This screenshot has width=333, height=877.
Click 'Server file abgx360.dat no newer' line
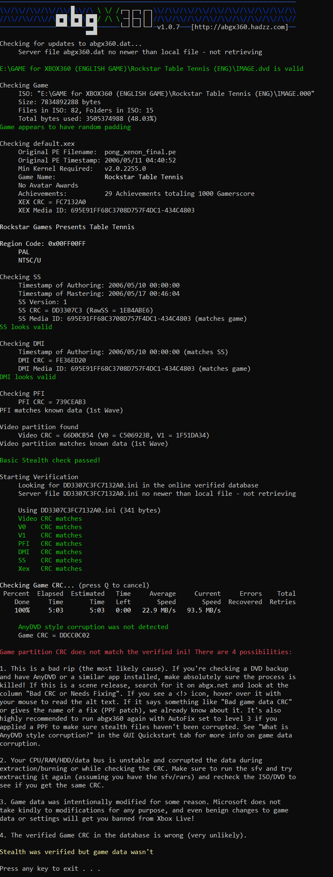coord(140,52)
